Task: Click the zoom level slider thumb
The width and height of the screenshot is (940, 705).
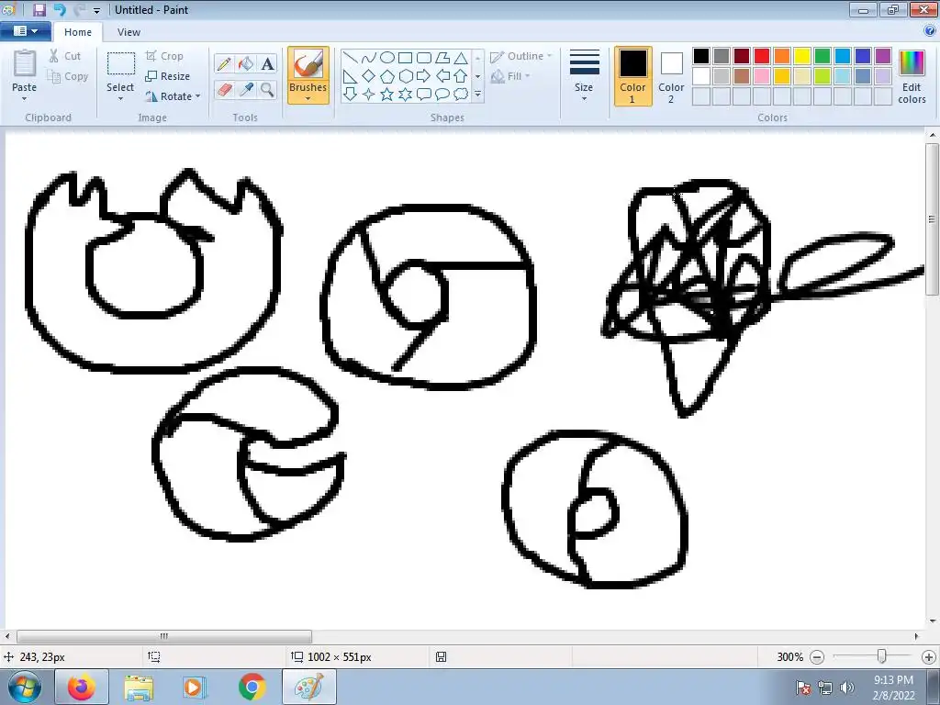Action: pos(881,656)
